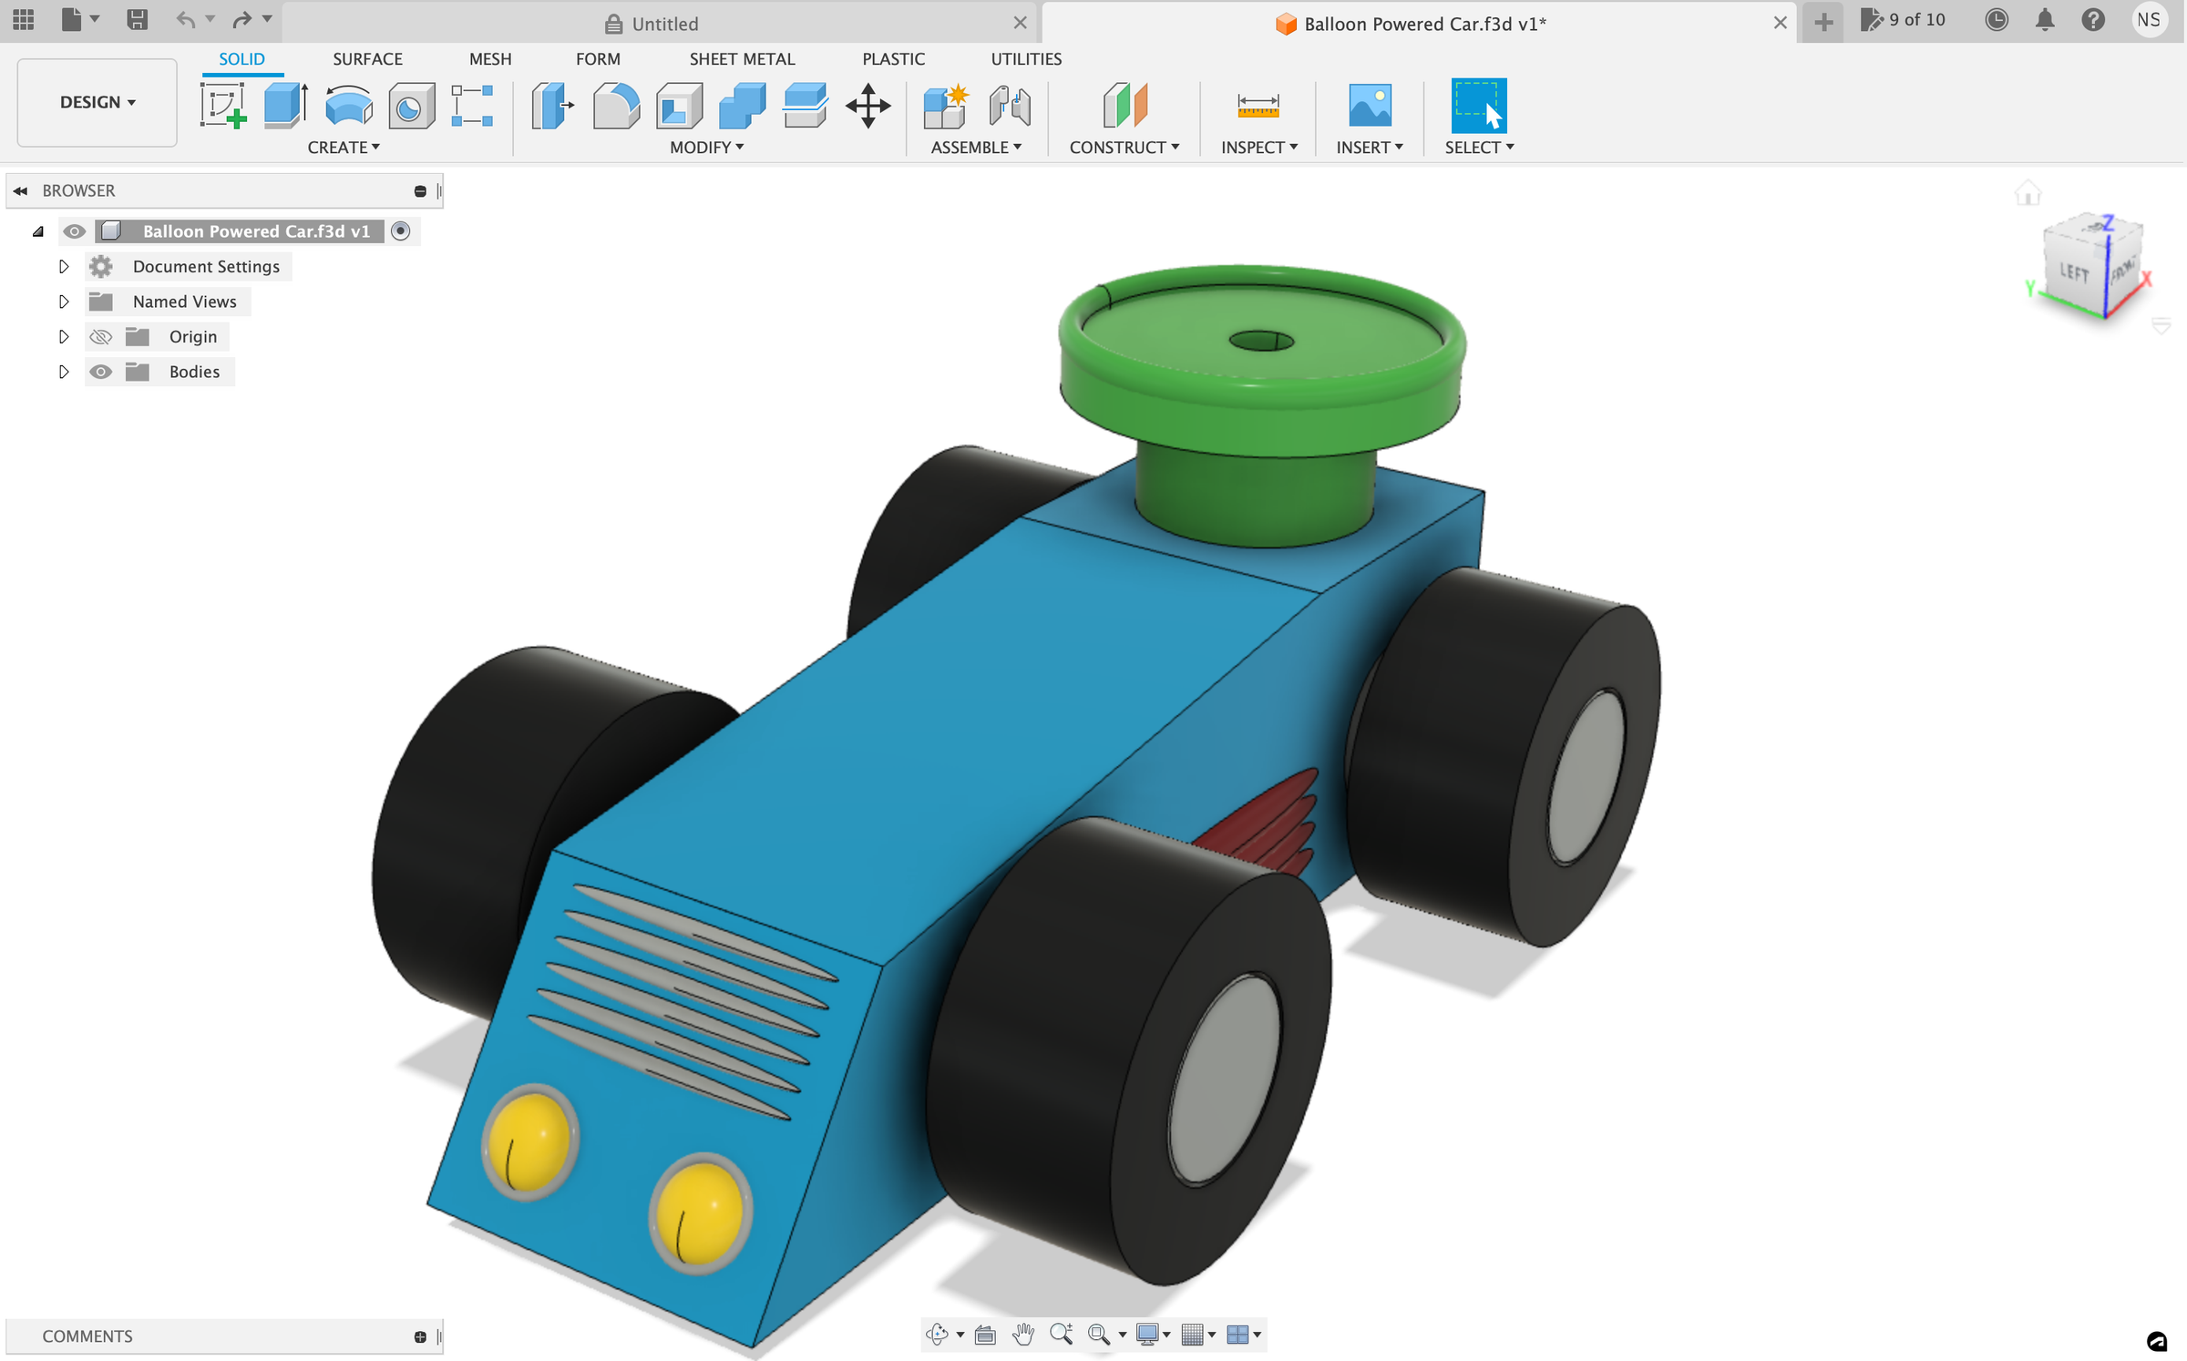Click the Pan tool at the bottom
The image size is (2187, 1361).
pyautogui.click(x=1022, y=1334)
